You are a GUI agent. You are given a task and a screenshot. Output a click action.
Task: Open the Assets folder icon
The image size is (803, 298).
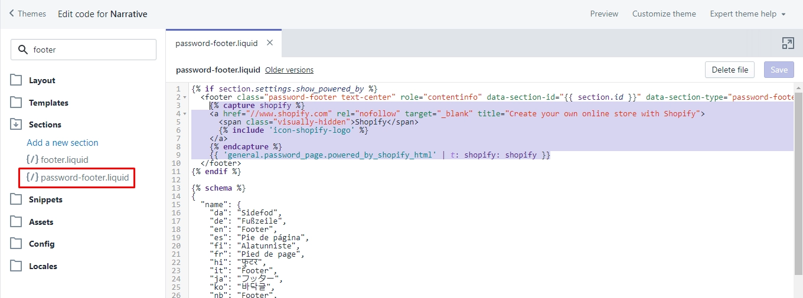pyautogui.click(x=16, y=222)
